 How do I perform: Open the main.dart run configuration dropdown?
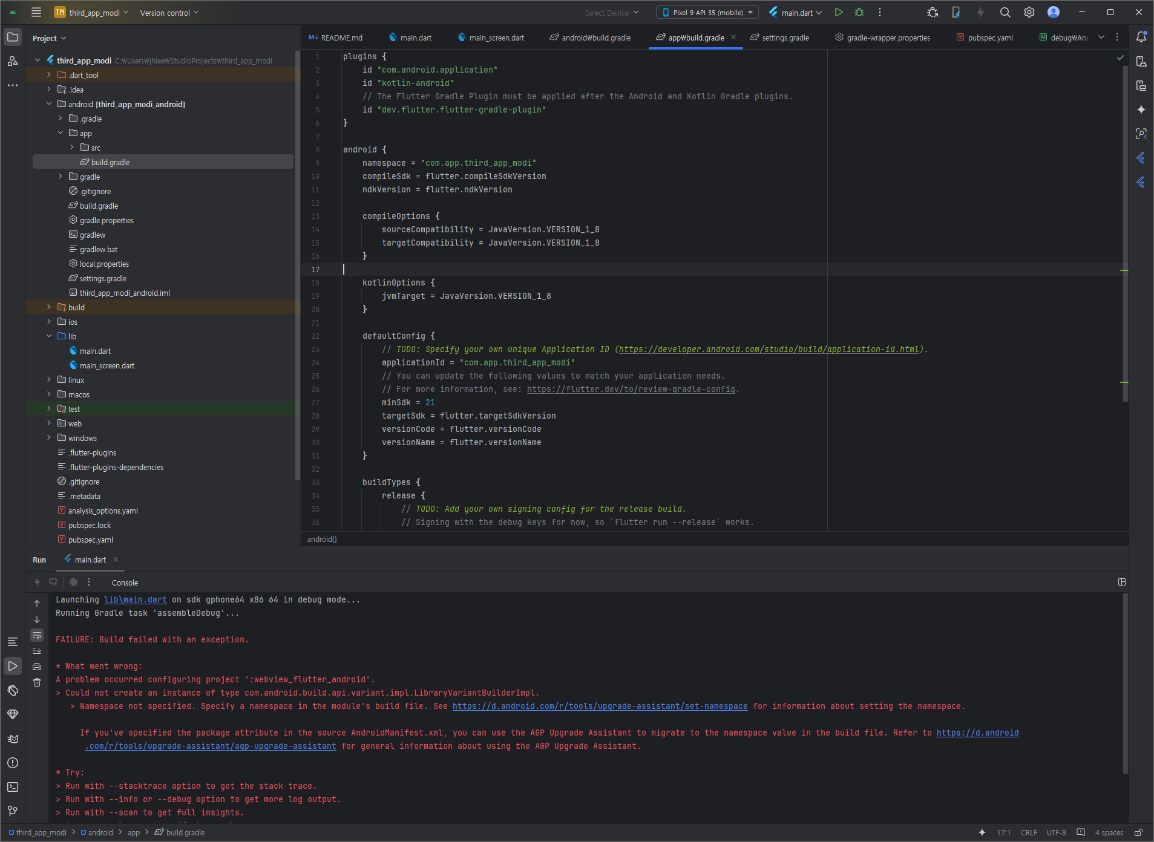(x=795, y=12)
